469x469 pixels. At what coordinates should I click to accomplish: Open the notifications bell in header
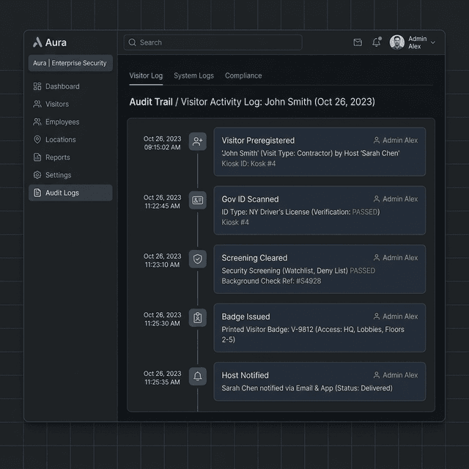coord(377,43)
